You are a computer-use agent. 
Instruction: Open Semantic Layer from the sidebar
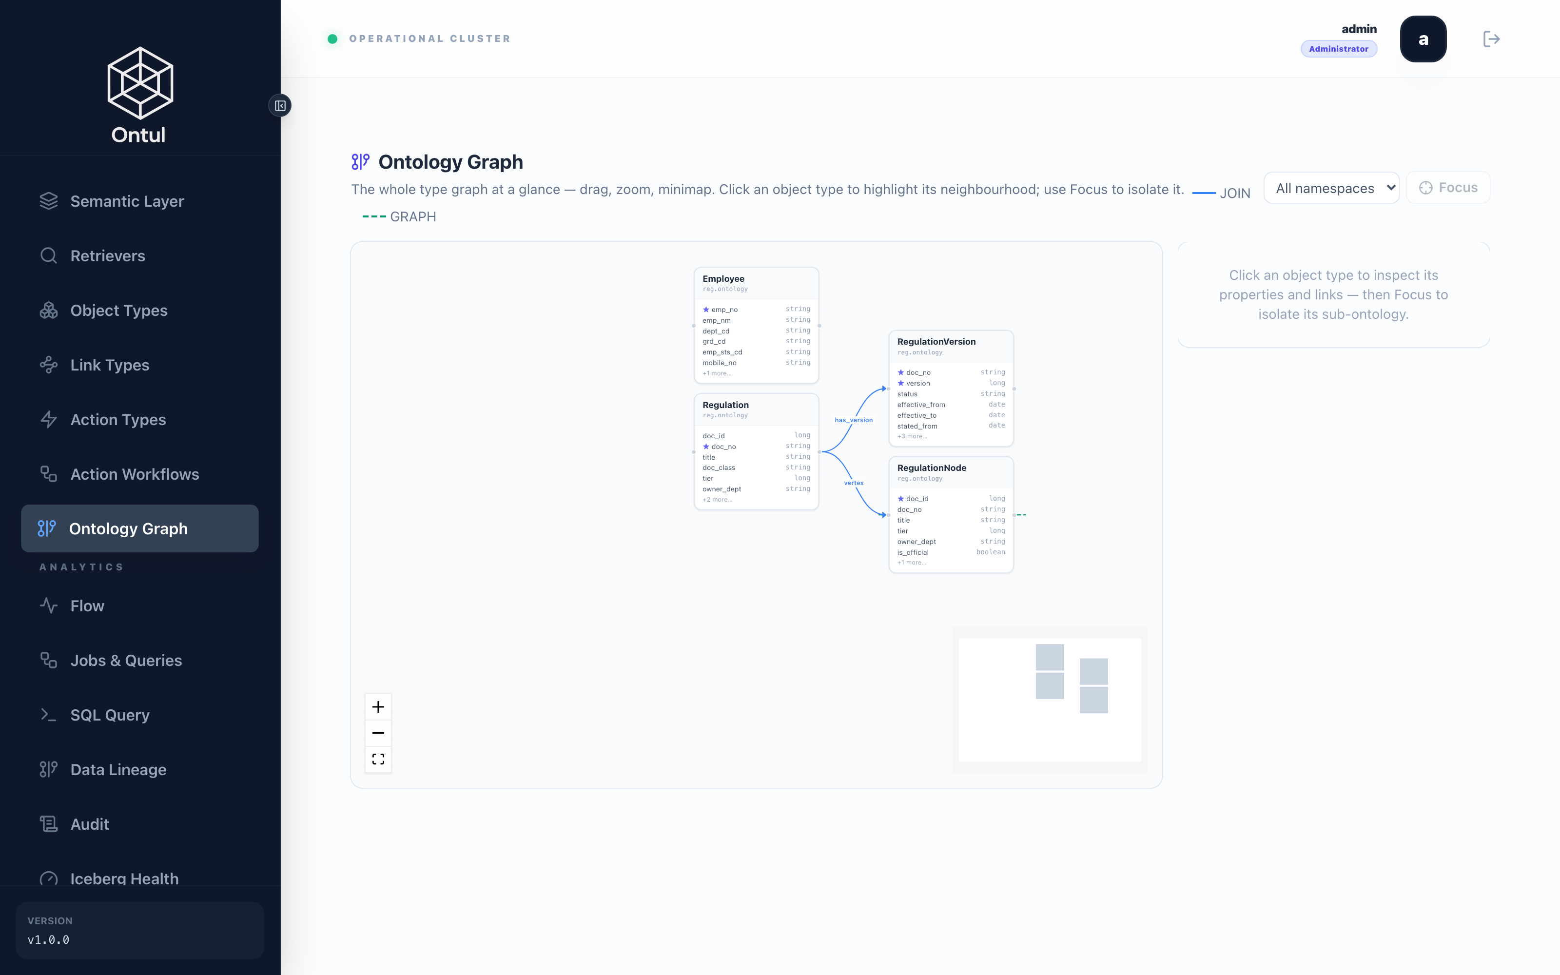[140, 201]
